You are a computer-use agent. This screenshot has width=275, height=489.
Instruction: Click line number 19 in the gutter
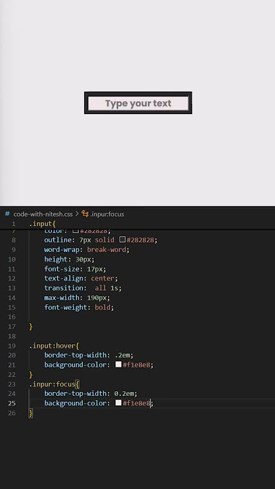click(x=12, y=346)
